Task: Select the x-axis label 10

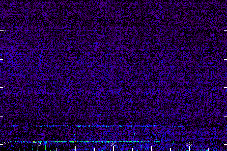Action: pyautogui.click(x=38, y=144)
